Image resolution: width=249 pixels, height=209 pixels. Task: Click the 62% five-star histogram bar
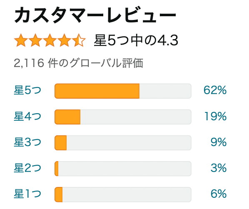[123, 91]
